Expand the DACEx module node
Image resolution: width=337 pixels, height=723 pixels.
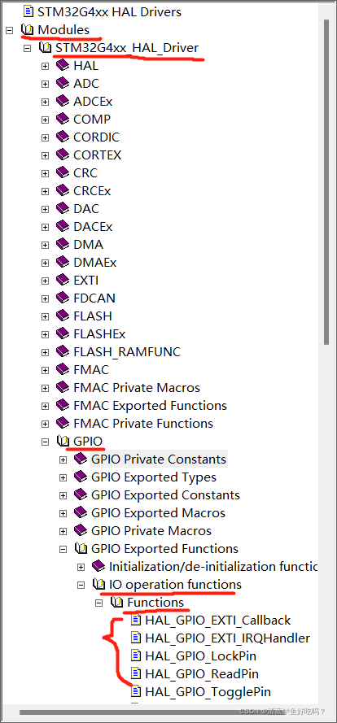45,227
